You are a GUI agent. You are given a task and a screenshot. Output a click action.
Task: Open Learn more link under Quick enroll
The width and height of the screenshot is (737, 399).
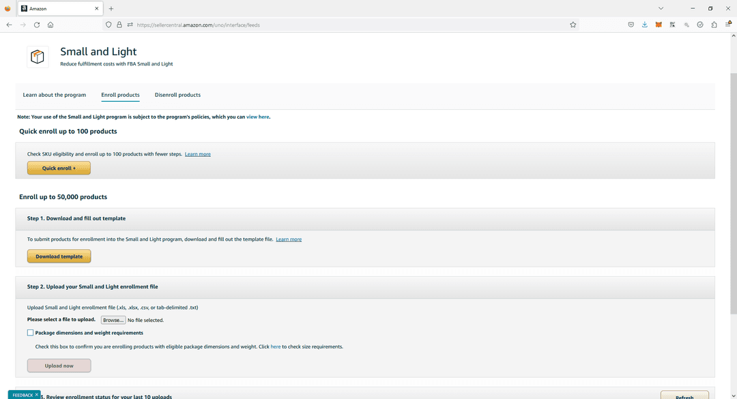tap(197, 154)
